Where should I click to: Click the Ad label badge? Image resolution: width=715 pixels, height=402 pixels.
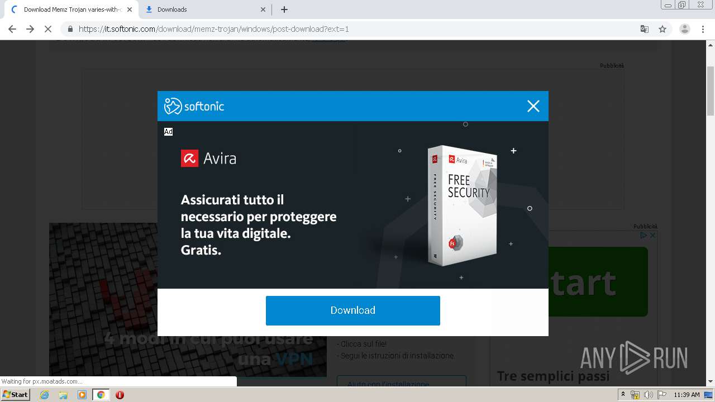tap(168, 132)
